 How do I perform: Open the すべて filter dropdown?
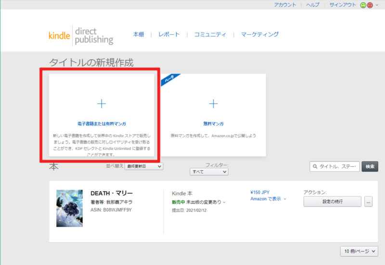pyautogui.click(x=209, y=172)
